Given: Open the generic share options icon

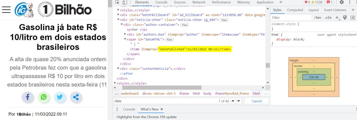Looking at the screenshot, I should pyautogui.click(x=76, y=97).
